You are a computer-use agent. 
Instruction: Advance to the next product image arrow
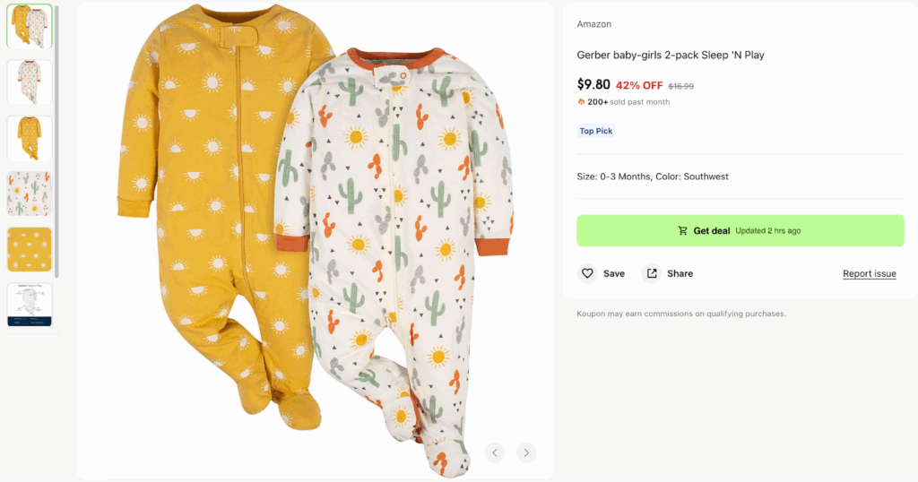coord(526,452)
